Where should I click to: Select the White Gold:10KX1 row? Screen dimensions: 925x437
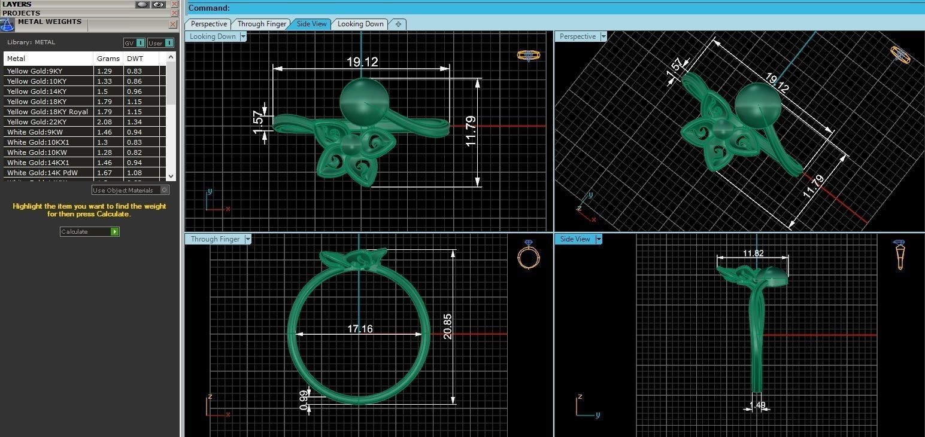[x=84, y=142]
